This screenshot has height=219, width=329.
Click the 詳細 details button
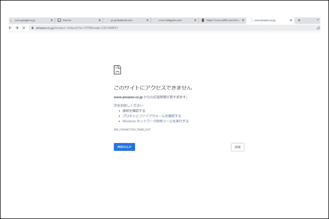[x=238, y=147]
